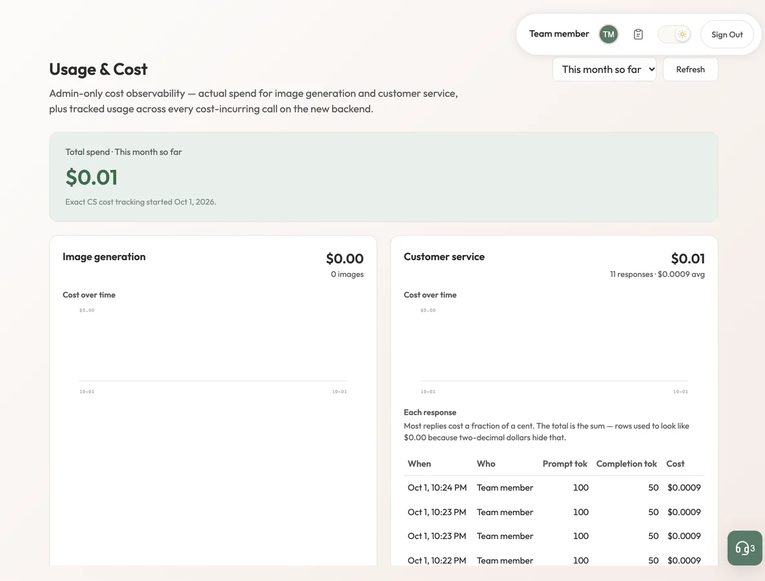Click the 'Prompt tok' column header
The width and height of the screenshot is (765, 581).
click(x=565, y=464)
